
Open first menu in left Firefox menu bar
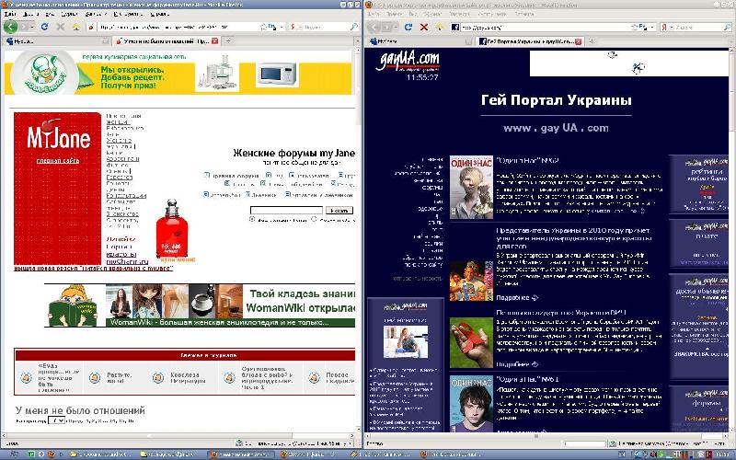[x=10, y=14]
